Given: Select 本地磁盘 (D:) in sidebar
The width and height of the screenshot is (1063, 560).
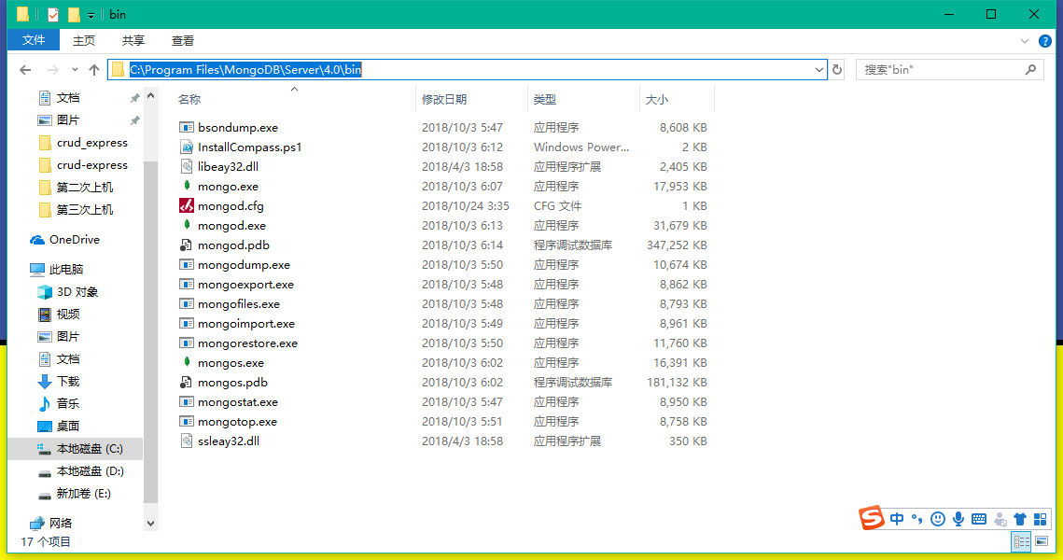Looking at the screenshot, I should click(80, 471).
